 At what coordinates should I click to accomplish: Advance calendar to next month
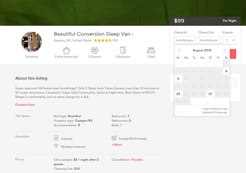click(224, 51)
